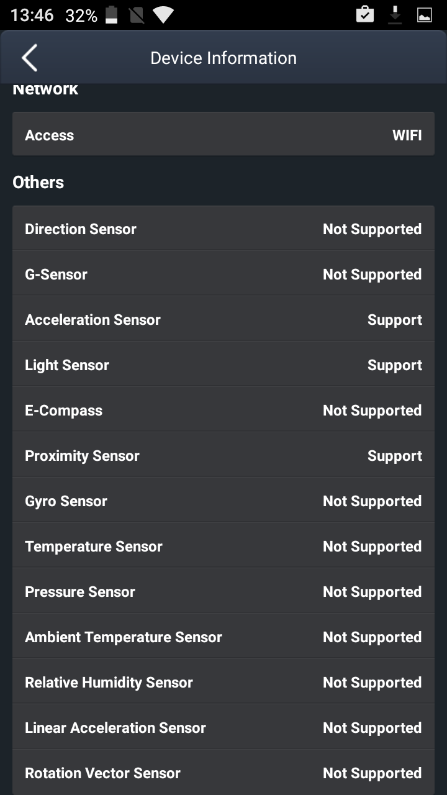Select the Access WIFI network row

click(223, 135)
